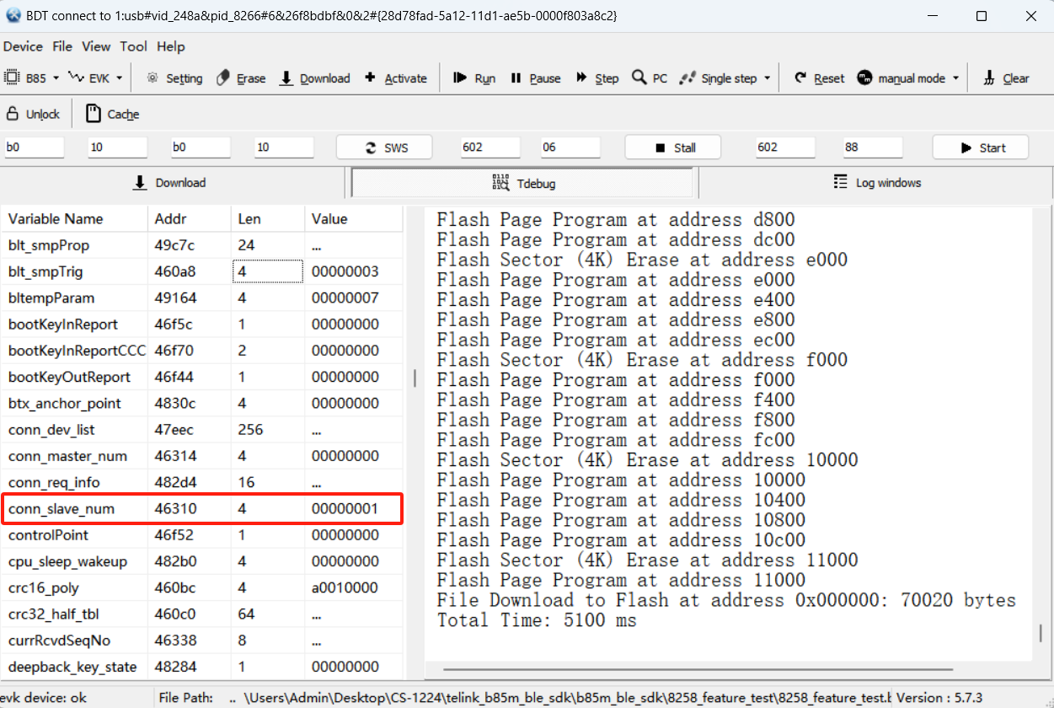
Task: Click the Stall button
Action: [673, 147]
